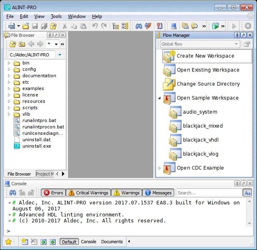Toggle the Errors filter in Console

53,193
